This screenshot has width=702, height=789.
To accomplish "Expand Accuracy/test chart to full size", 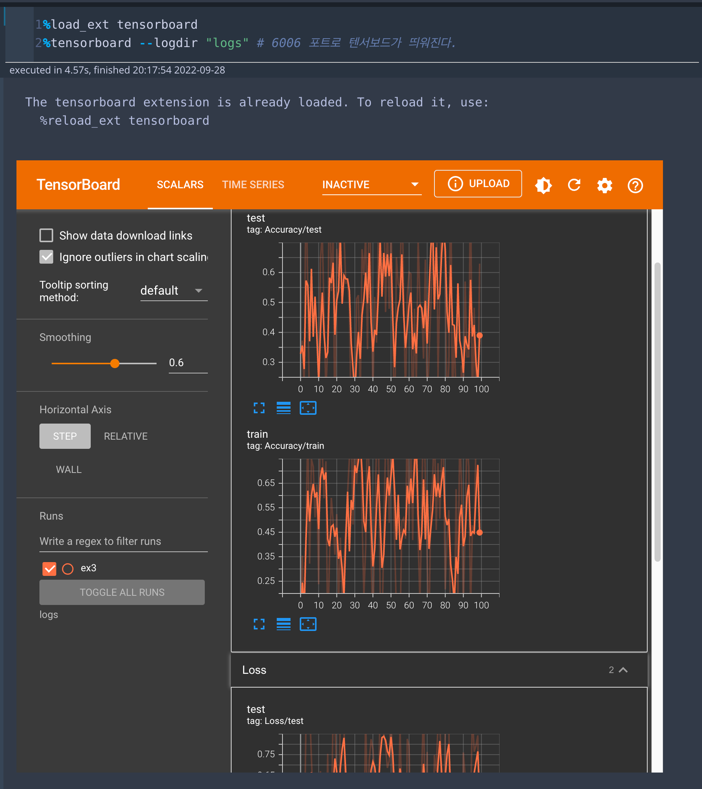I will (259, 408).
